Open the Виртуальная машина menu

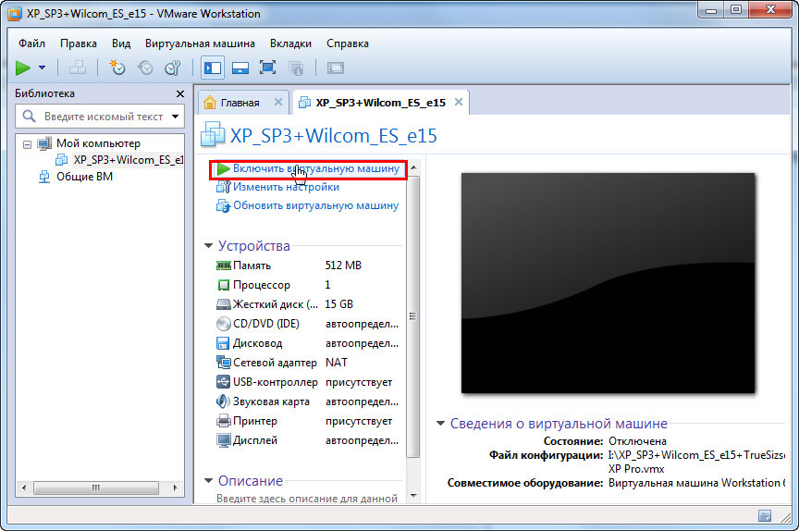[x=200, y=43]
